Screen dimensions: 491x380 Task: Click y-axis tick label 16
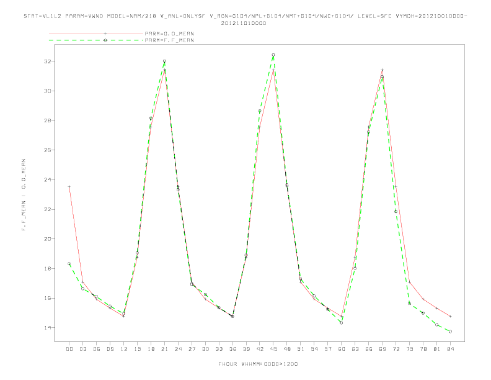[x=47, y=298]
